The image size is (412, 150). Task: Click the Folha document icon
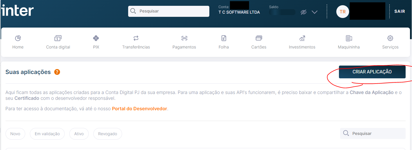224,38
